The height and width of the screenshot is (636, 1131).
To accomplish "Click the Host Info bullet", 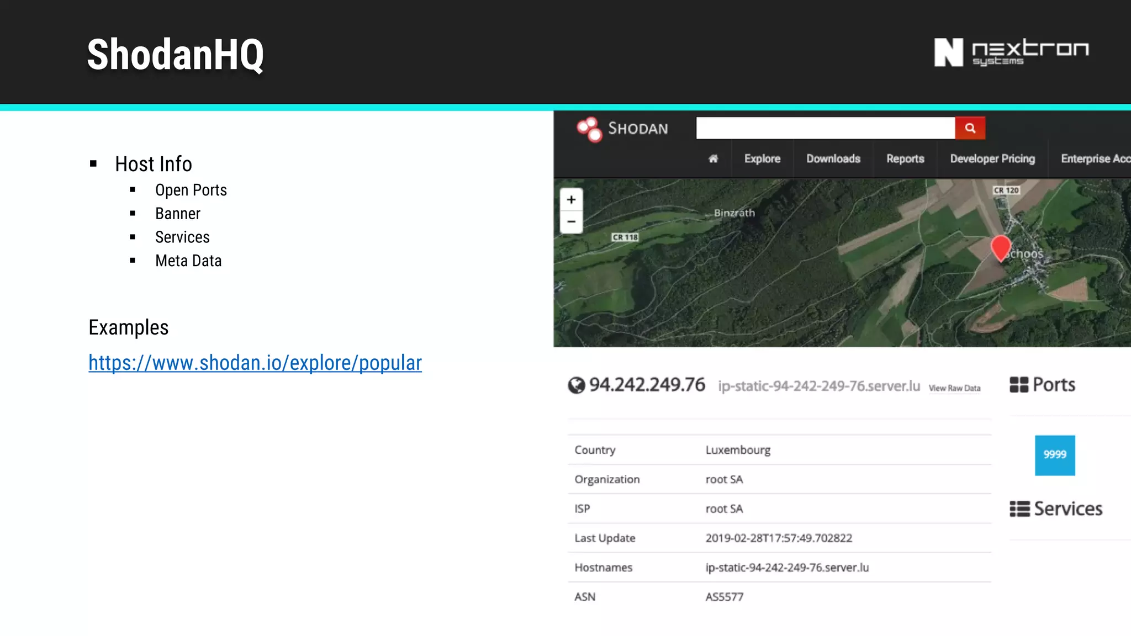I will [x=154, y=164].
